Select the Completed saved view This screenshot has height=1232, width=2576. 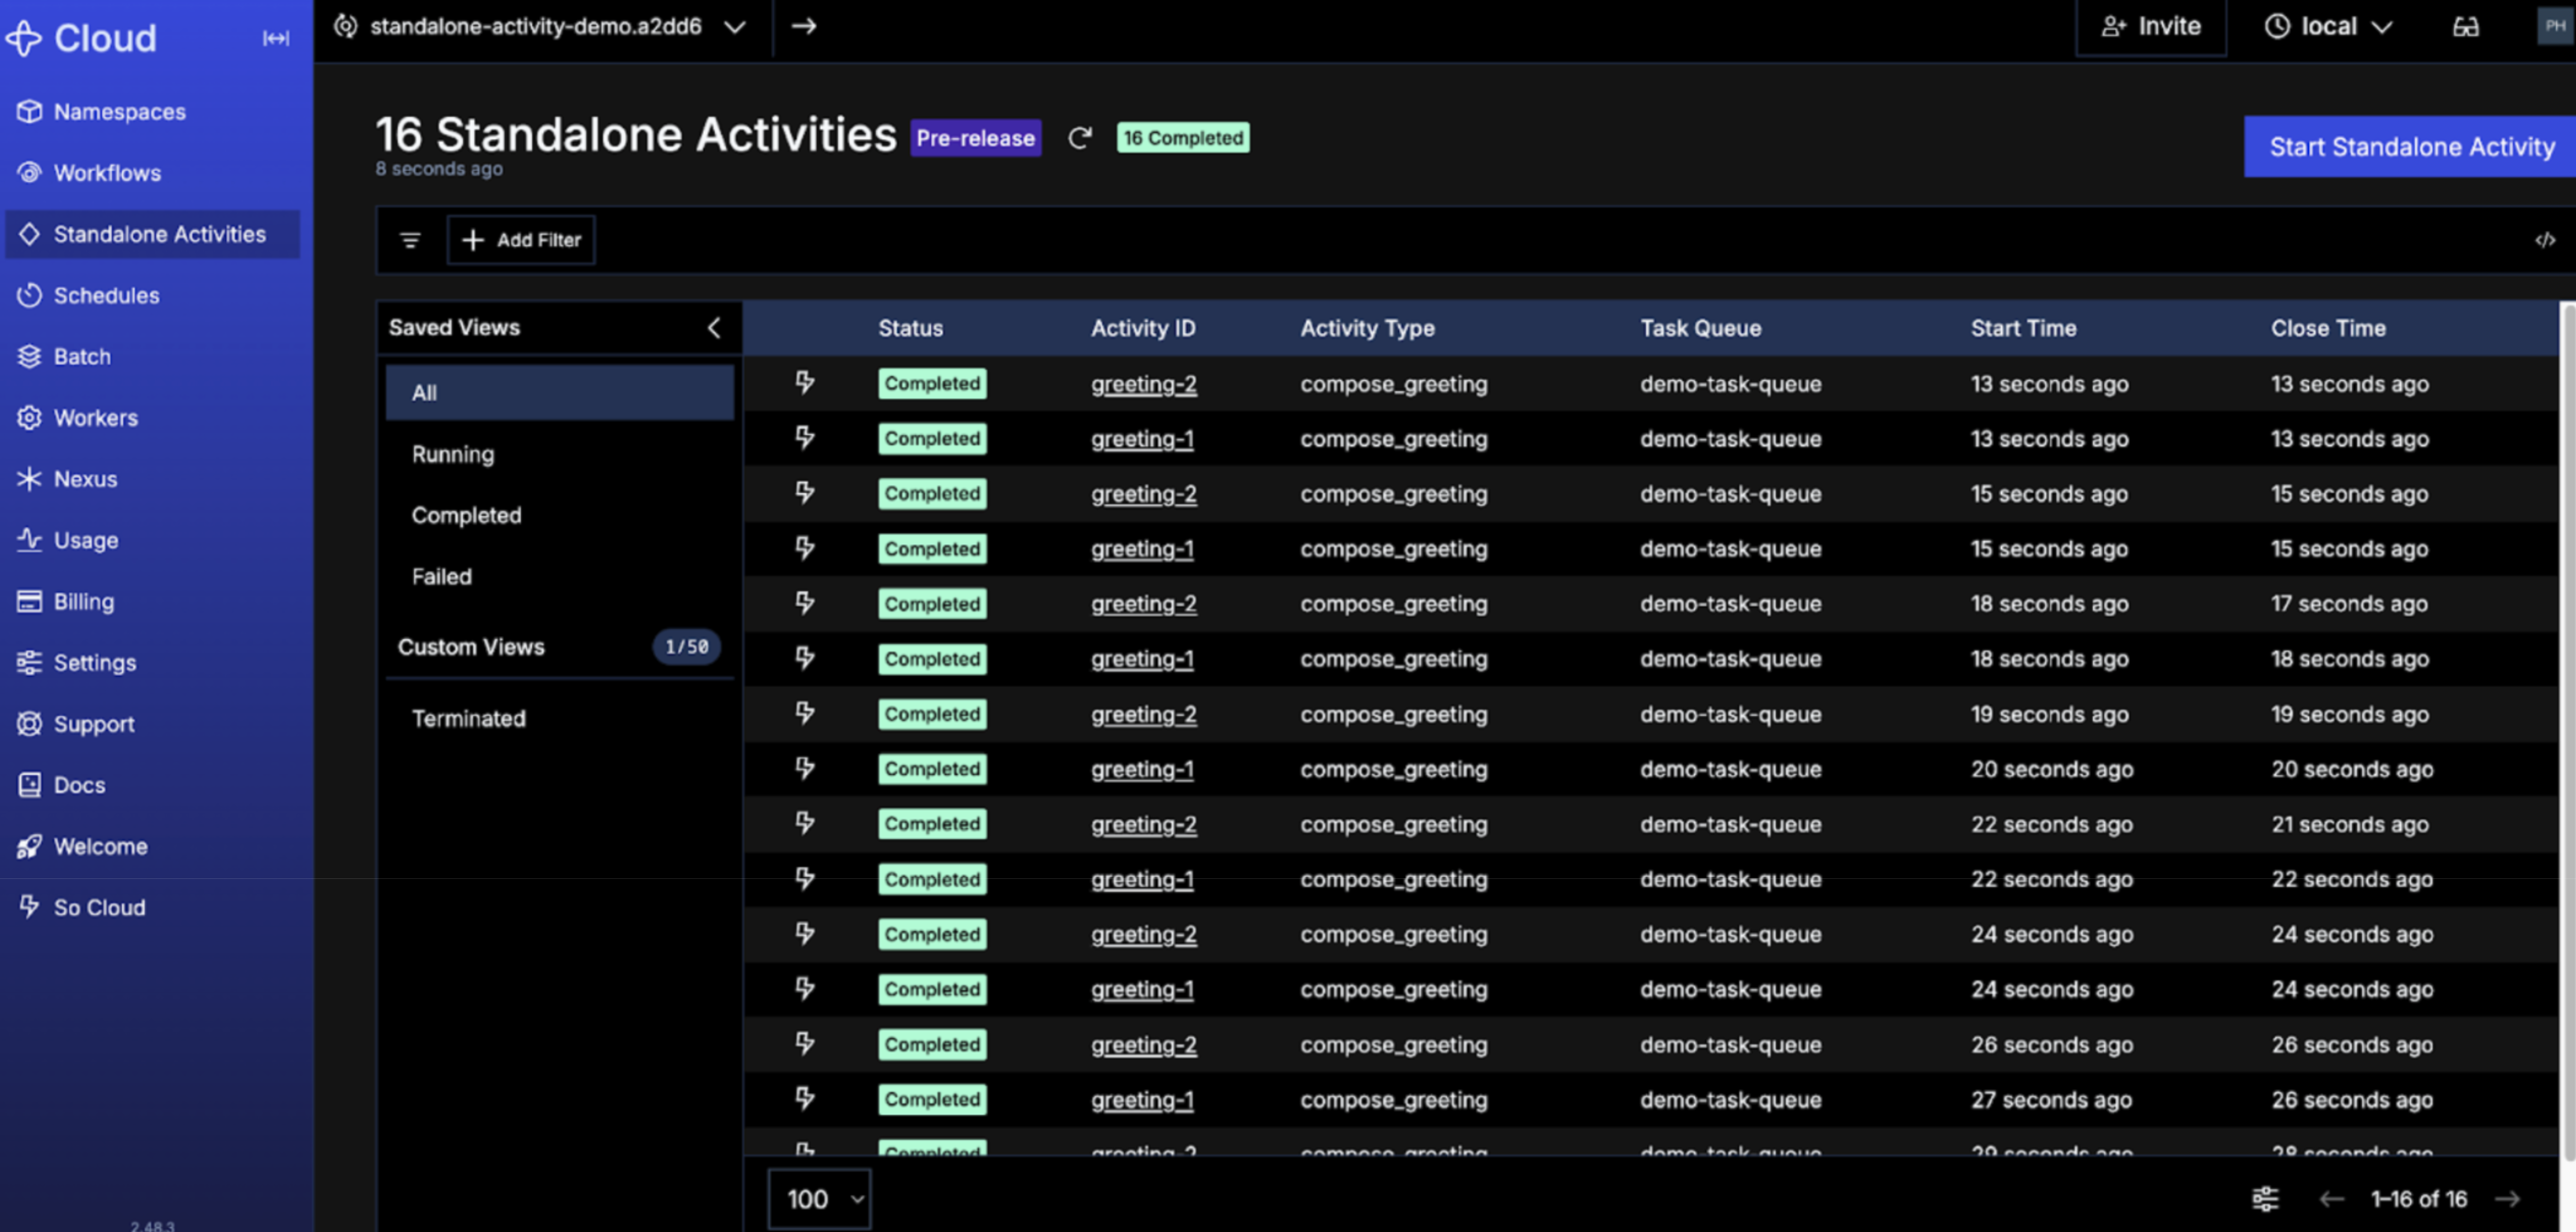pos(560,515)
